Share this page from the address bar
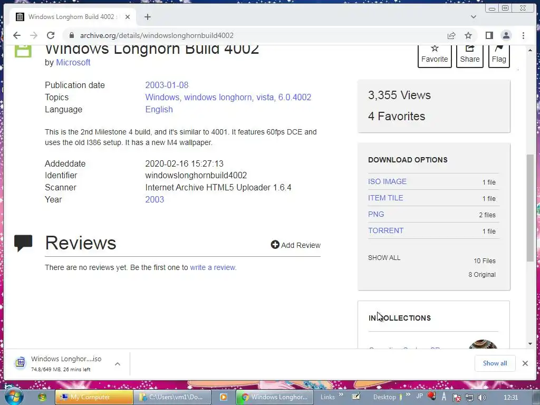Screen dimensions: 540x405 451,35
